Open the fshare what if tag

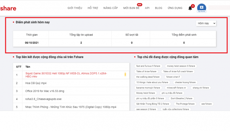point(173,77)
